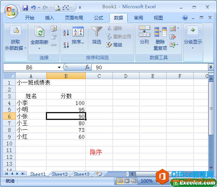
Task: Click the Advanced filter button
Action: pos(114,45)
